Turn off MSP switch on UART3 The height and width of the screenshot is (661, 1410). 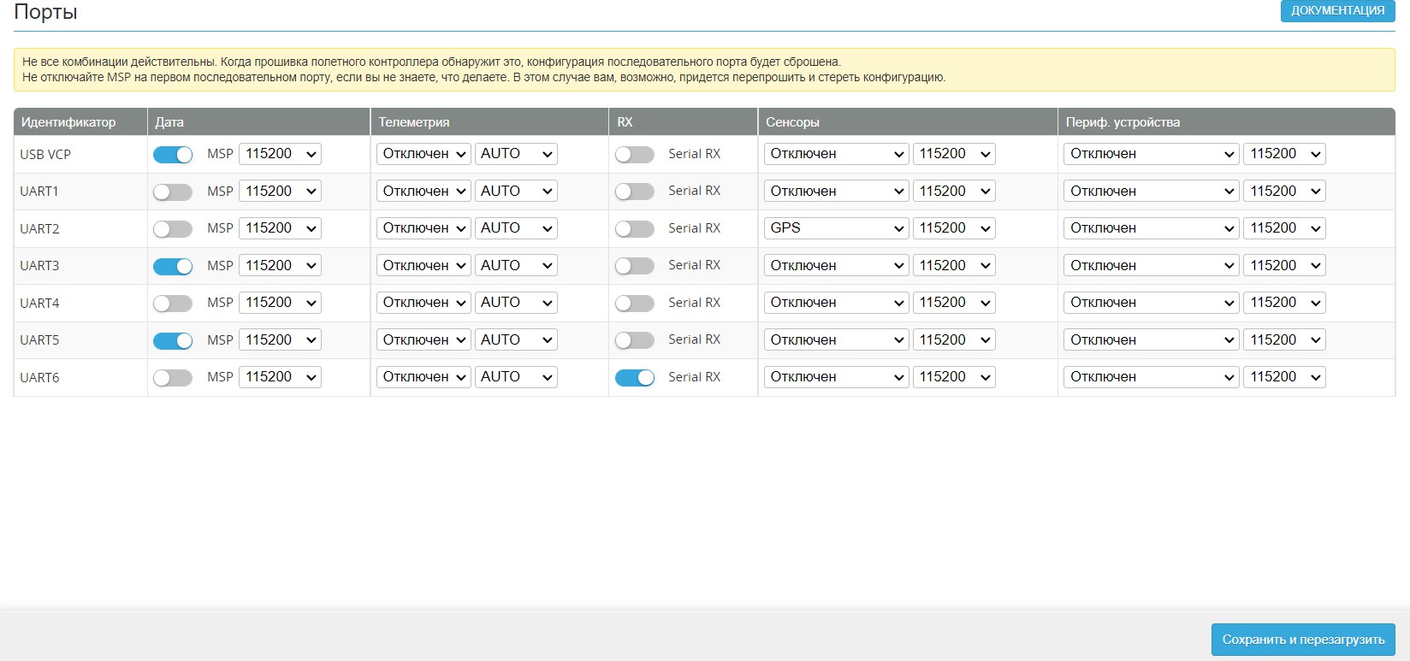173,266
